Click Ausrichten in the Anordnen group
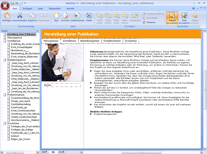The height and width of the screenshot is (154, 207). click(x=150, y=18)
